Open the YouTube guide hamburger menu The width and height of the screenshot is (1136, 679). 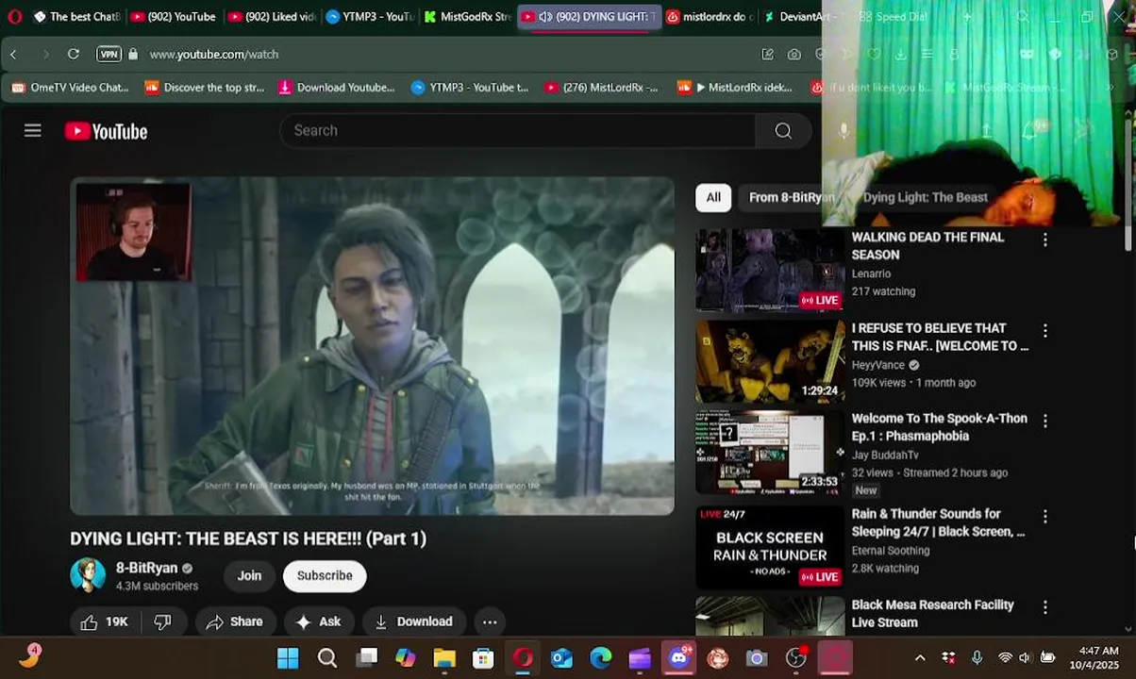click(x=33, y=131)
